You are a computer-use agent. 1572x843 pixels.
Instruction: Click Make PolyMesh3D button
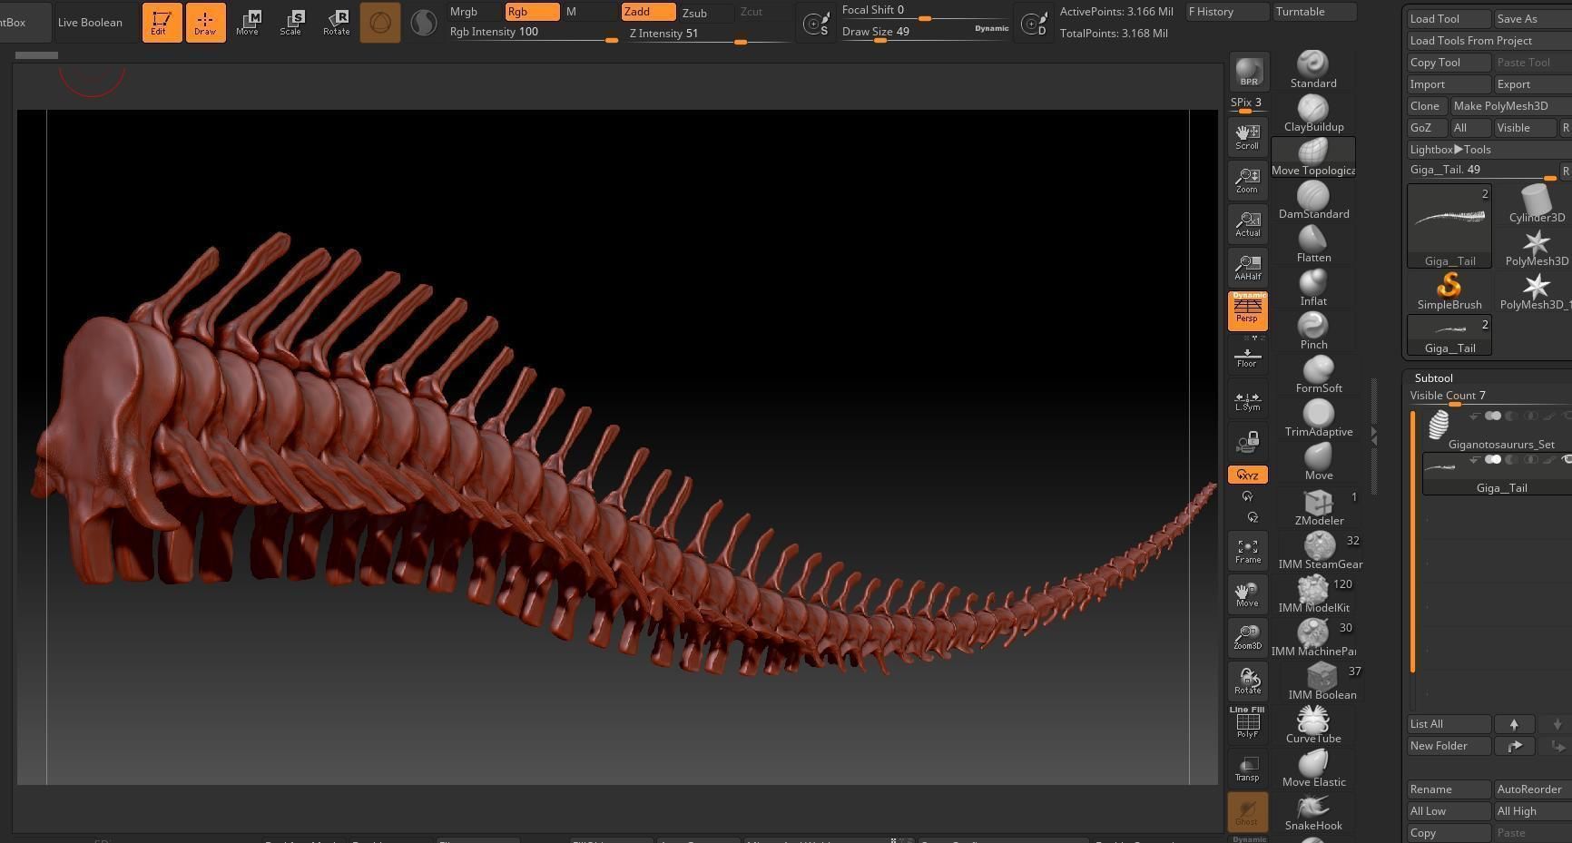pyautogui.click(x=1511, y=106)
